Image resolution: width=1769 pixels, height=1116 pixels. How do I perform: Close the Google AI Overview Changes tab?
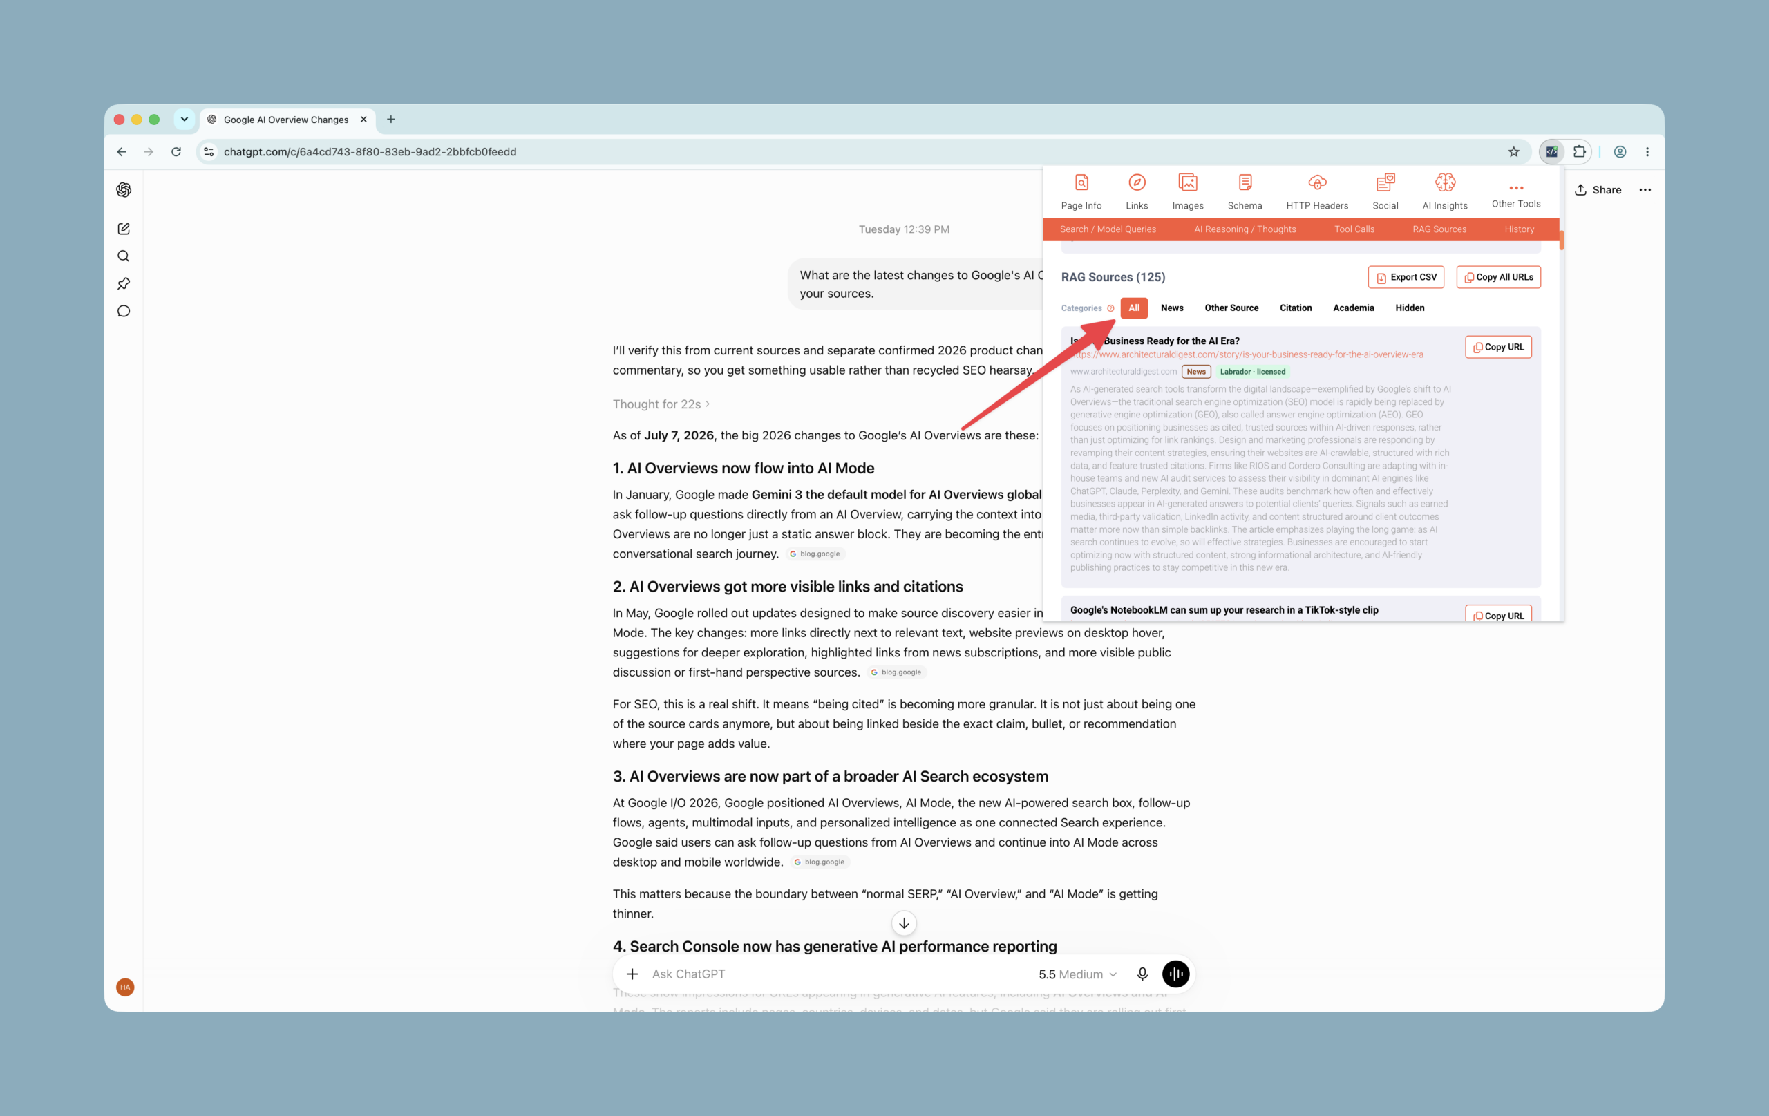tap(363, 119)
